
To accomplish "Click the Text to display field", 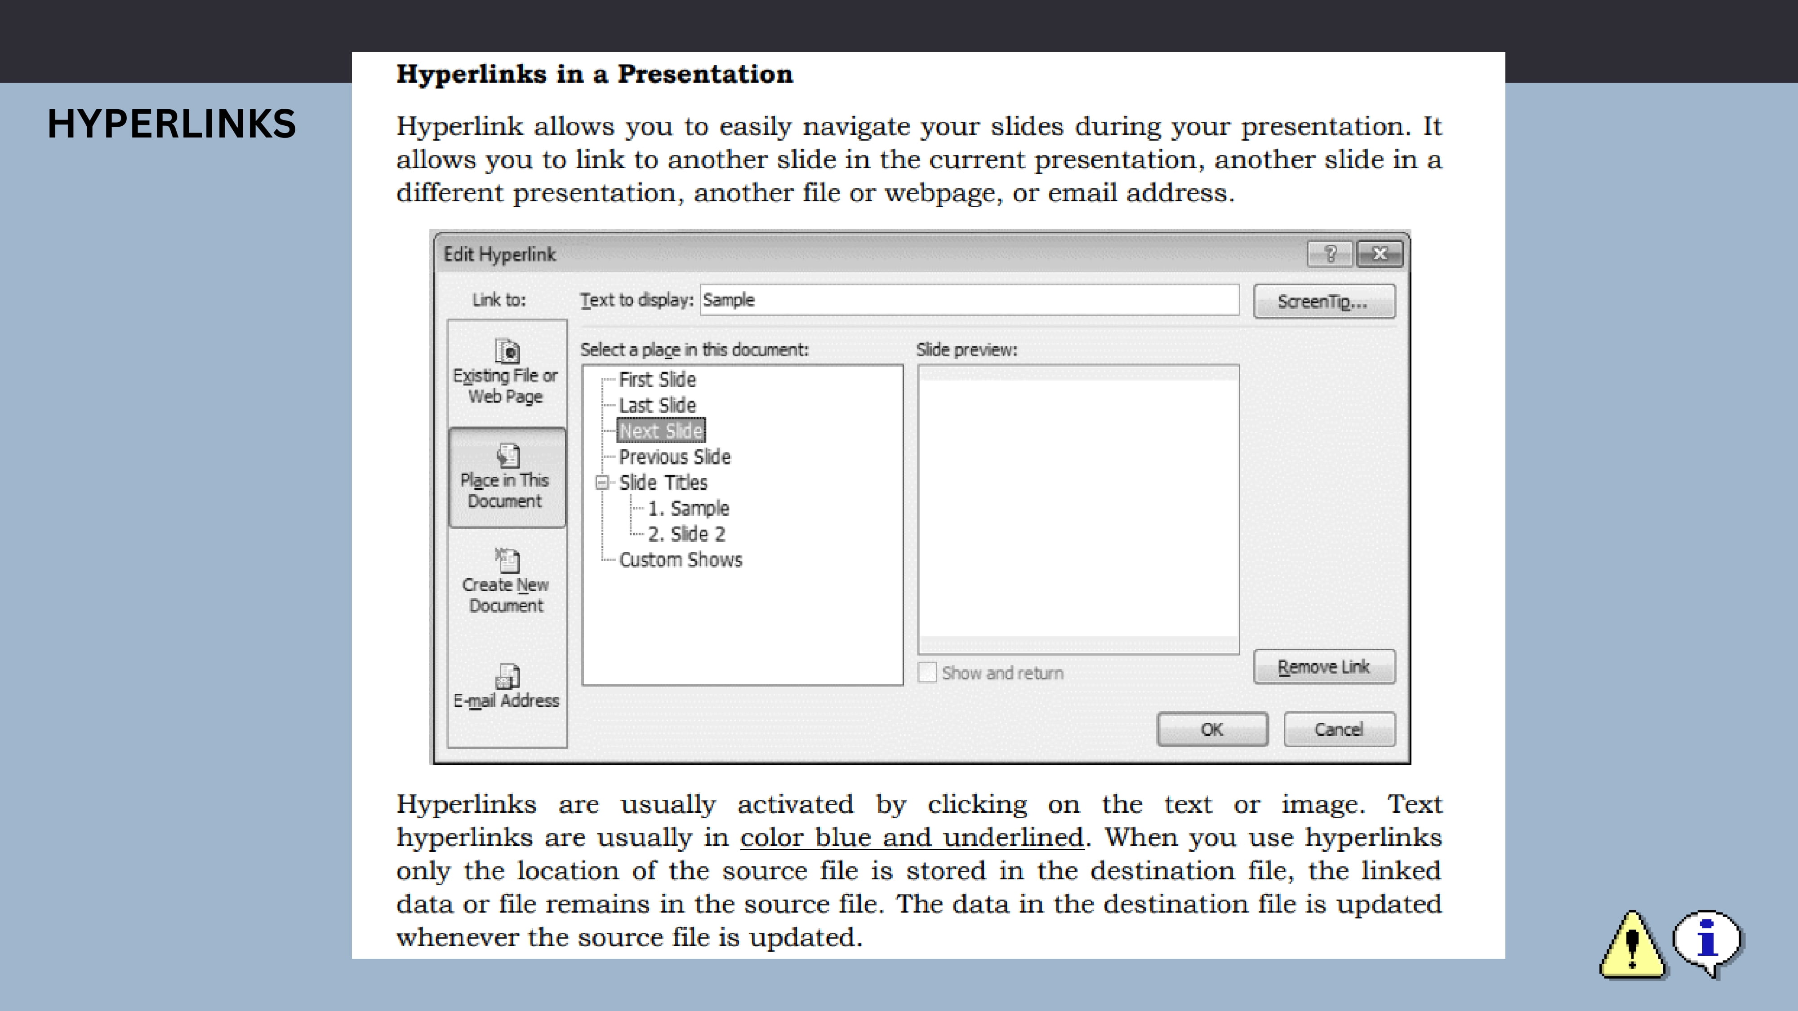I will (x=969, y=300).
